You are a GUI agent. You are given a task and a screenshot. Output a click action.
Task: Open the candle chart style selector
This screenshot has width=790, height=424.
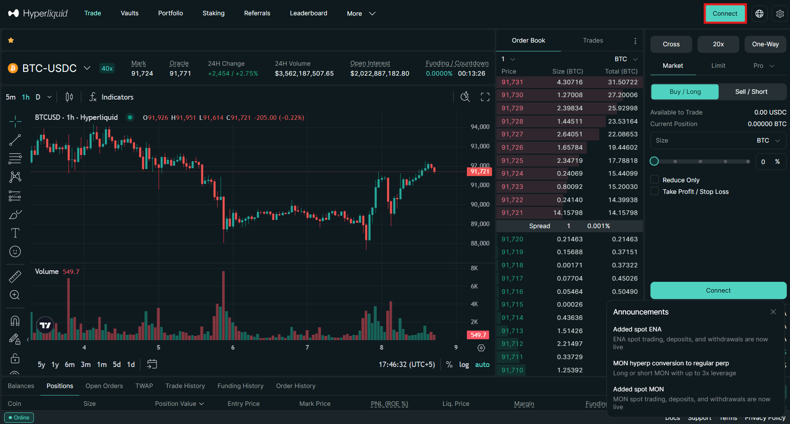pyautogui.click(x=69, y=97)
